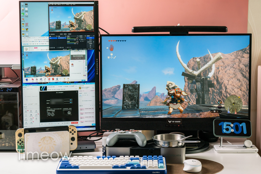Image resolution: width=261 pixels, height=174 pixels.
Task: Click the blue send button in Live tool danmaku panel
Action: [x=93, y=124]
